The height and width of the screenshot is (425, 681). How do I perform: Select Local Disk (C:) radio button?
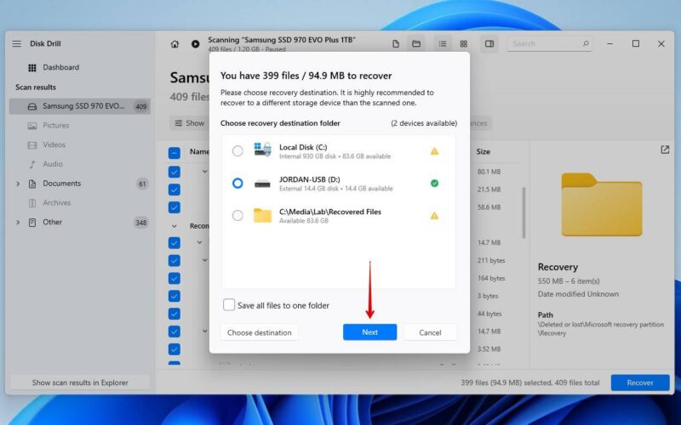tap(237, 151)
